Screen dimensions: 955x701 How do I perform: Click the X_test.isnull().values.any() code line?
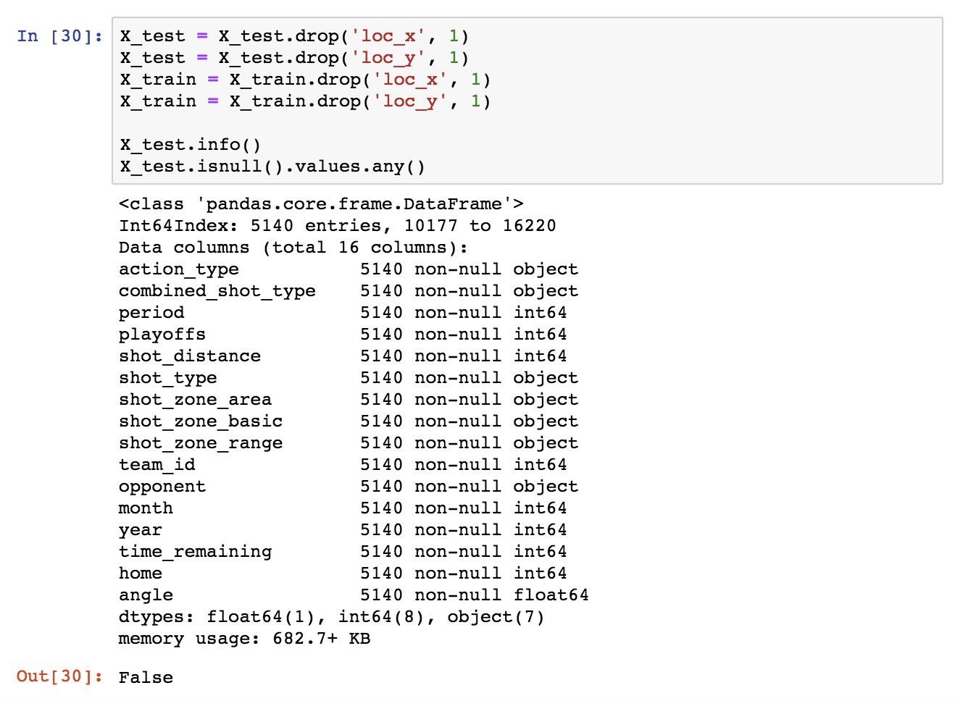(x=272, y=167)
